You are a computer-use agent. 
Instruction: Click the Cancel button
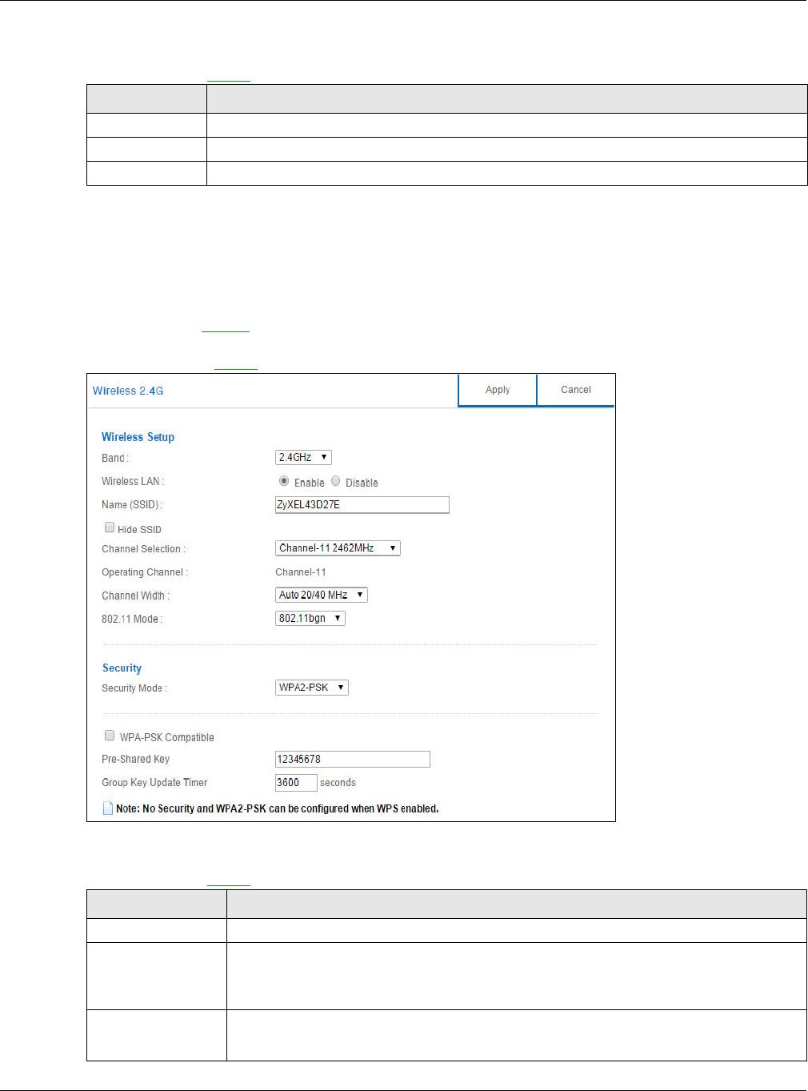click(x=575, y=390)
